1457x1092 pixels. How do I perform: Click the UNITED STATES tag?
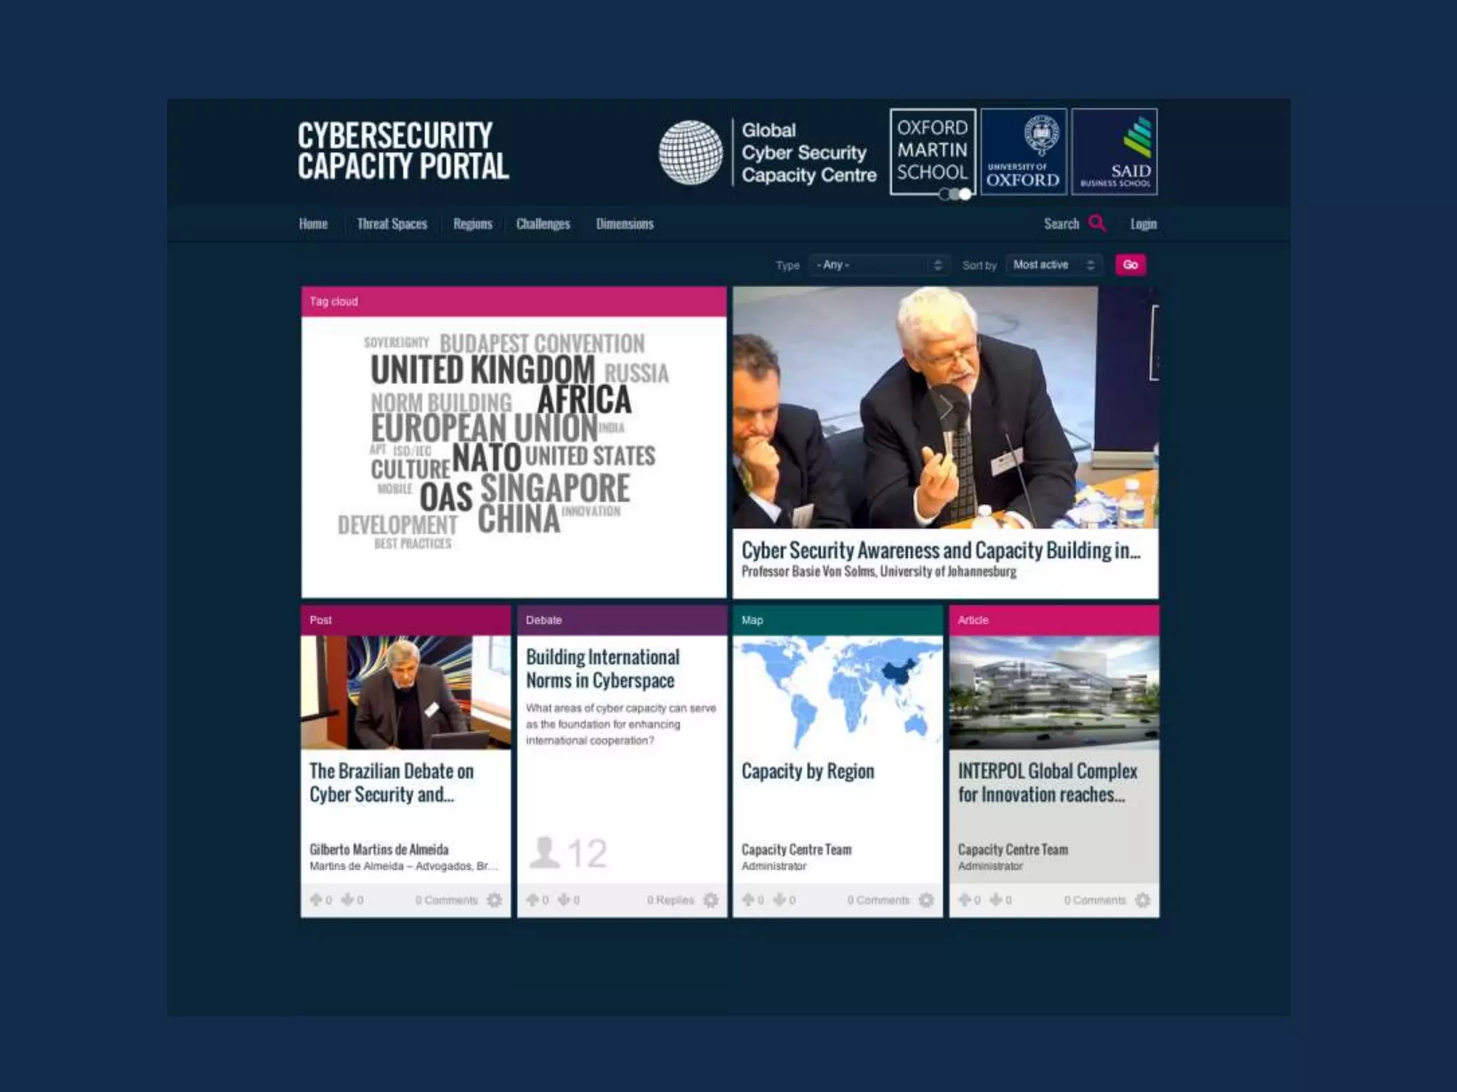pyautogui.click(x=590, y=456)
